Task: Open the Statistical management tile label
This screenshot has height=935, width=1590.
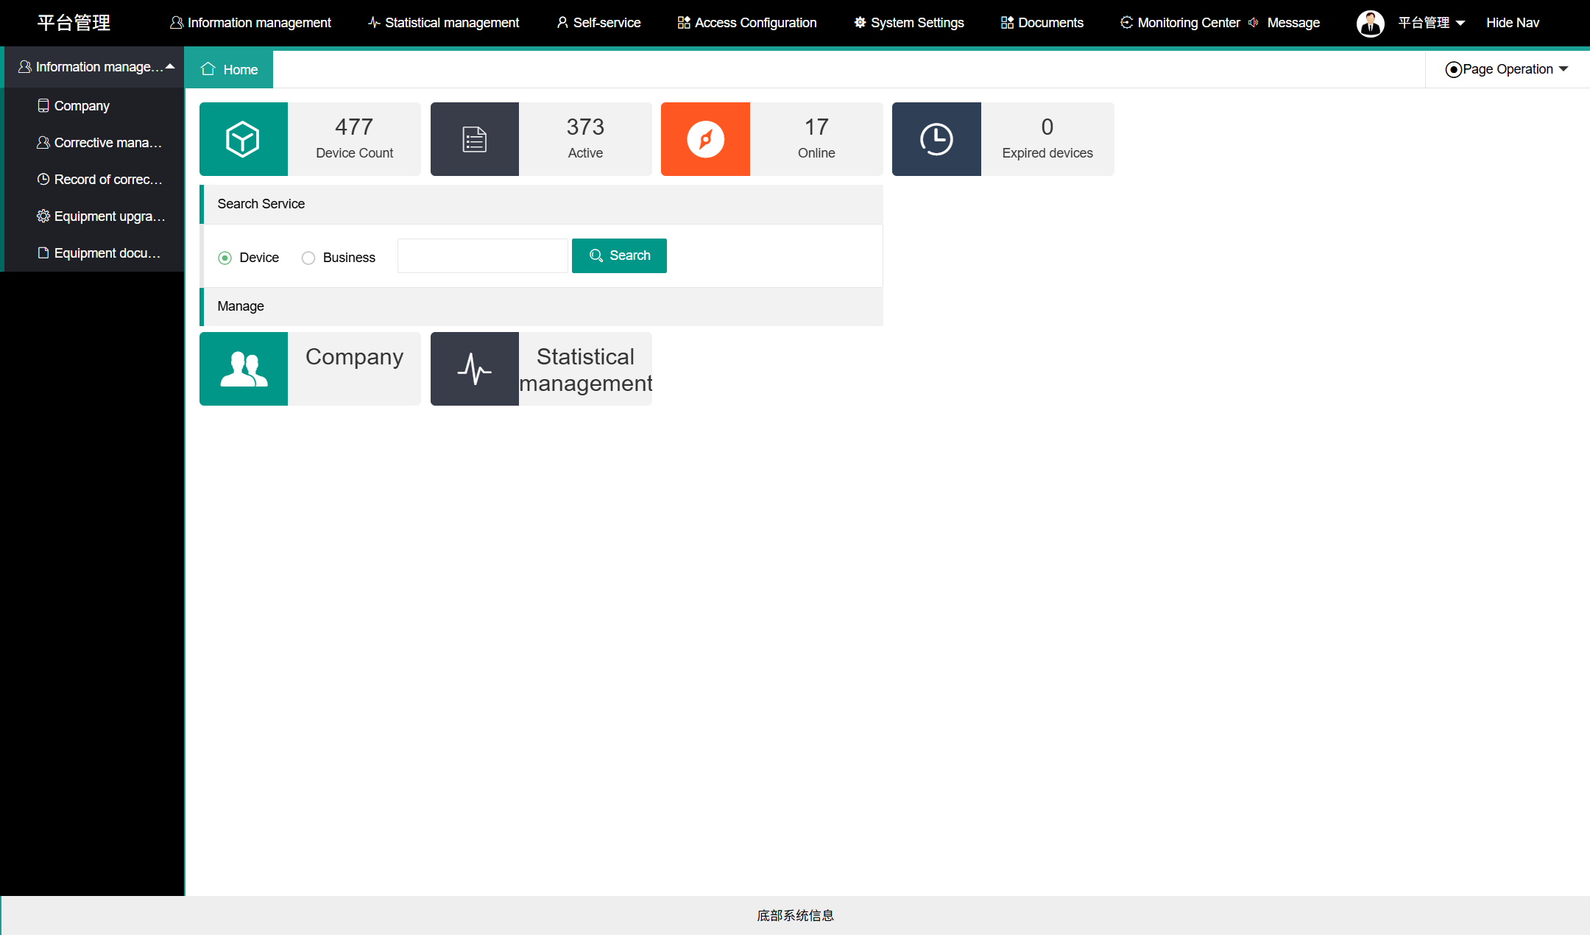Action: point(585,370)
